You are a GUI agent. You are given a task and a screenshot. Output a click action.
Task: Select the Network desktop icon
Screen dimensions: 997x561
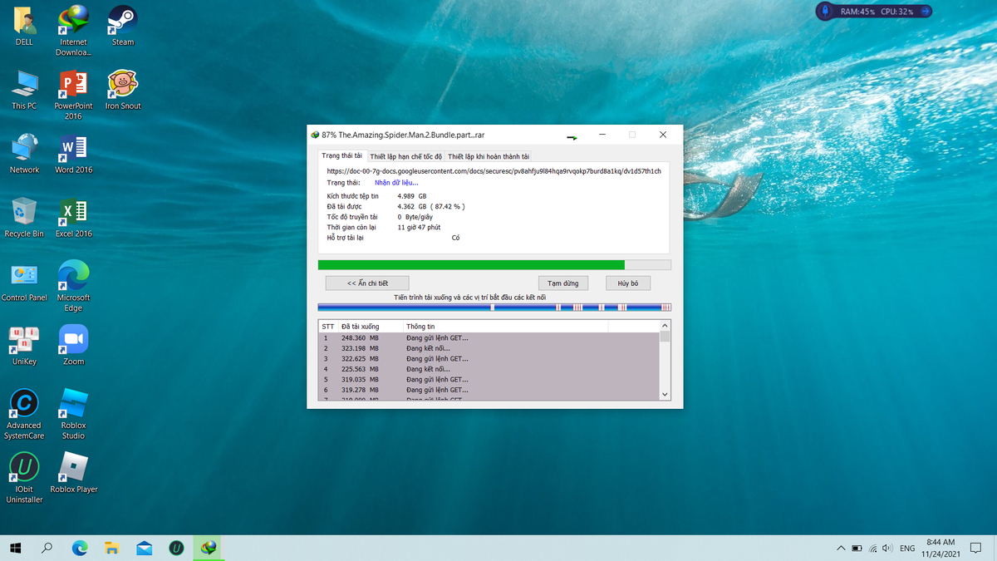point(24,153)
